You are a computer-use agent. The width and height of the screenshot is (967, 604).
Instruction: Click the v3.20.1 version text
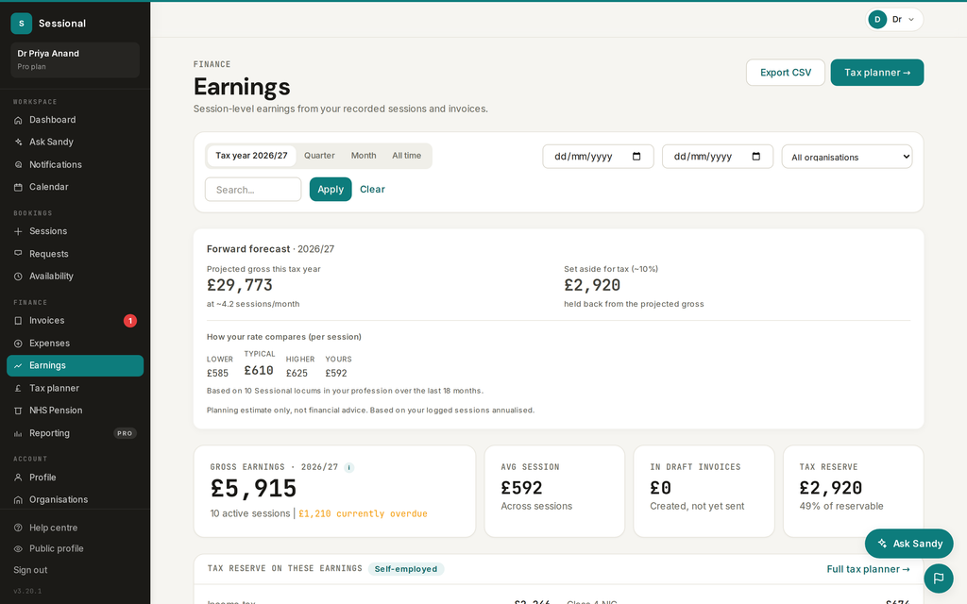27,591
